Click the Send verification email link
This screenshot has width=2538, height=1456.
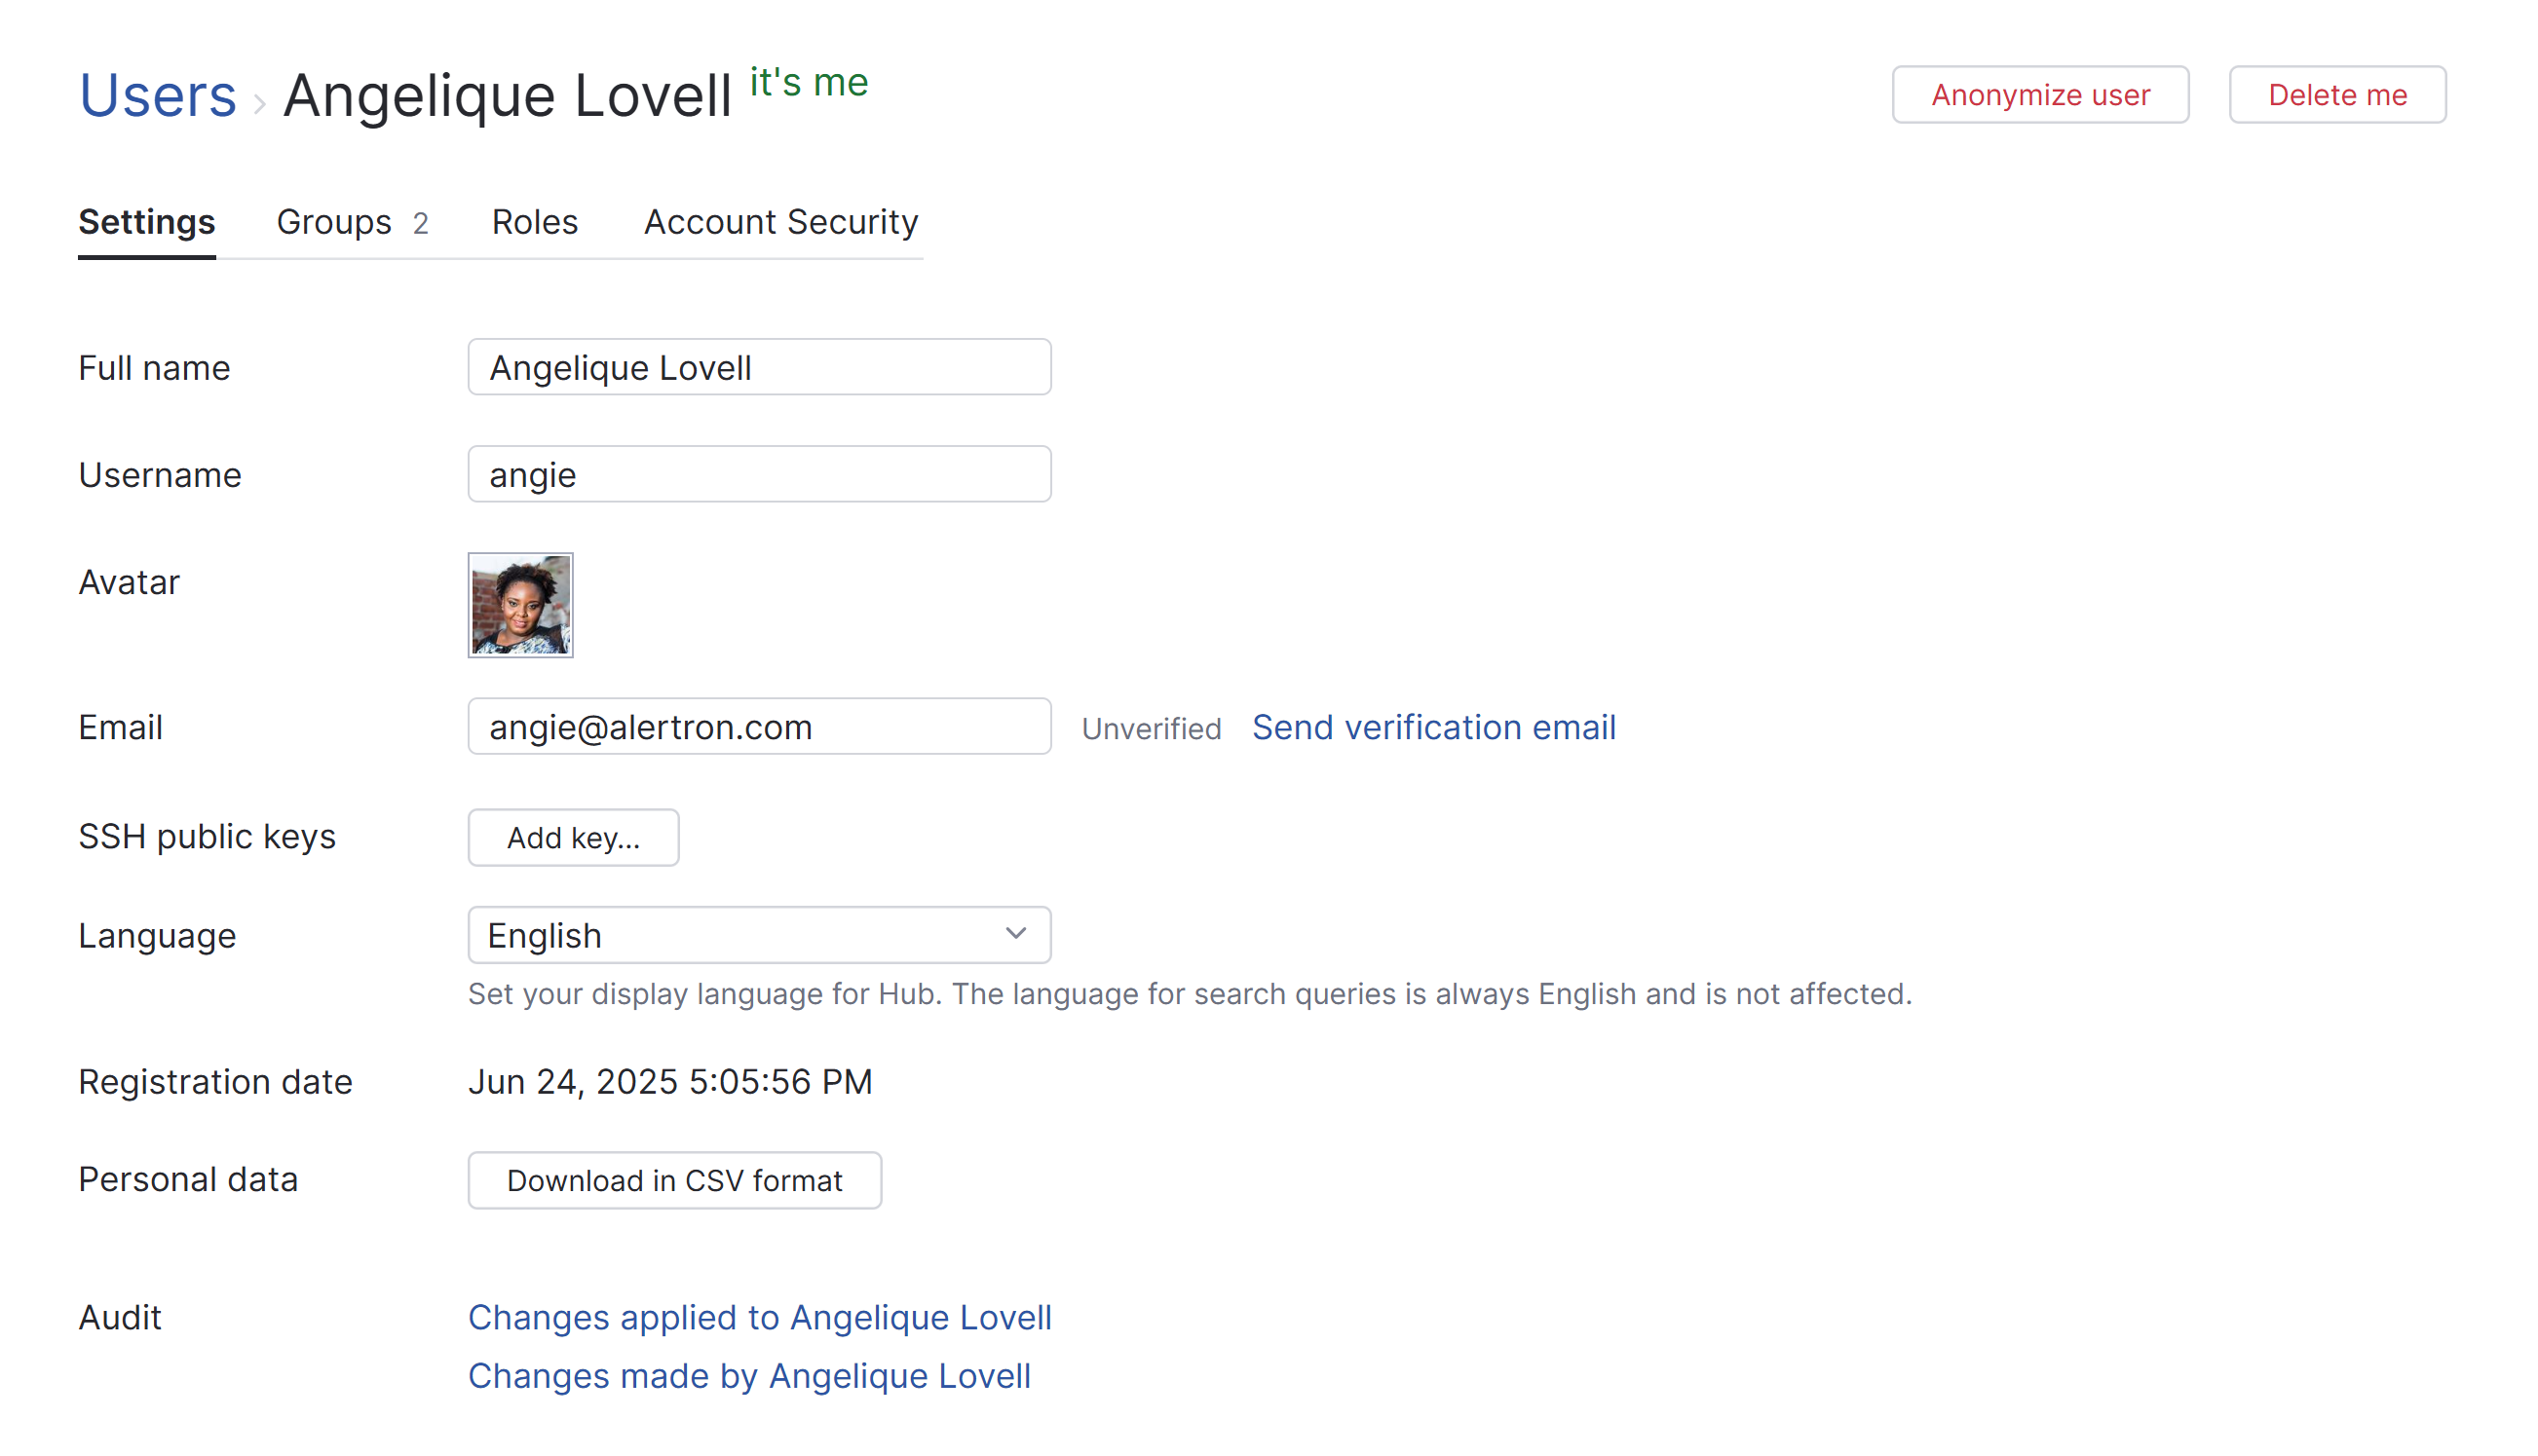pyautogui.click(x=1432, y=727)
